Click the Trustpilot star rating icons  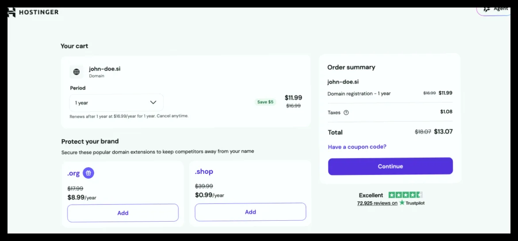(405, 195)
